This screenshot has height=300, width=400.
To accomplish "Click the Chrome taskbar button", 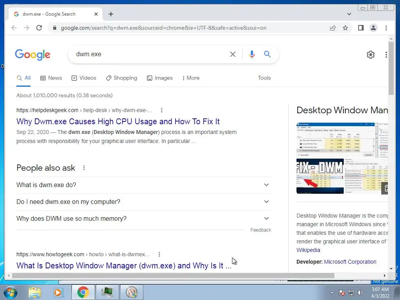I will (x=83, y=292).
